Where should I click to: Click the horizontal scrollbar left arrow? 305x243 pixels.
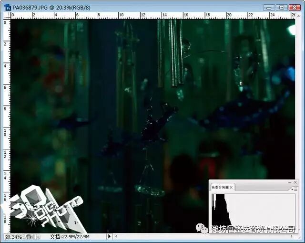(x=116, y=236)
